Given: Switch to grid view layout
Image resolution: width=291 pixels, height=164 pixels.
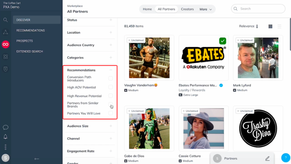Looking at the screenshot, I should pyautogui.click(x=270, y=27).
